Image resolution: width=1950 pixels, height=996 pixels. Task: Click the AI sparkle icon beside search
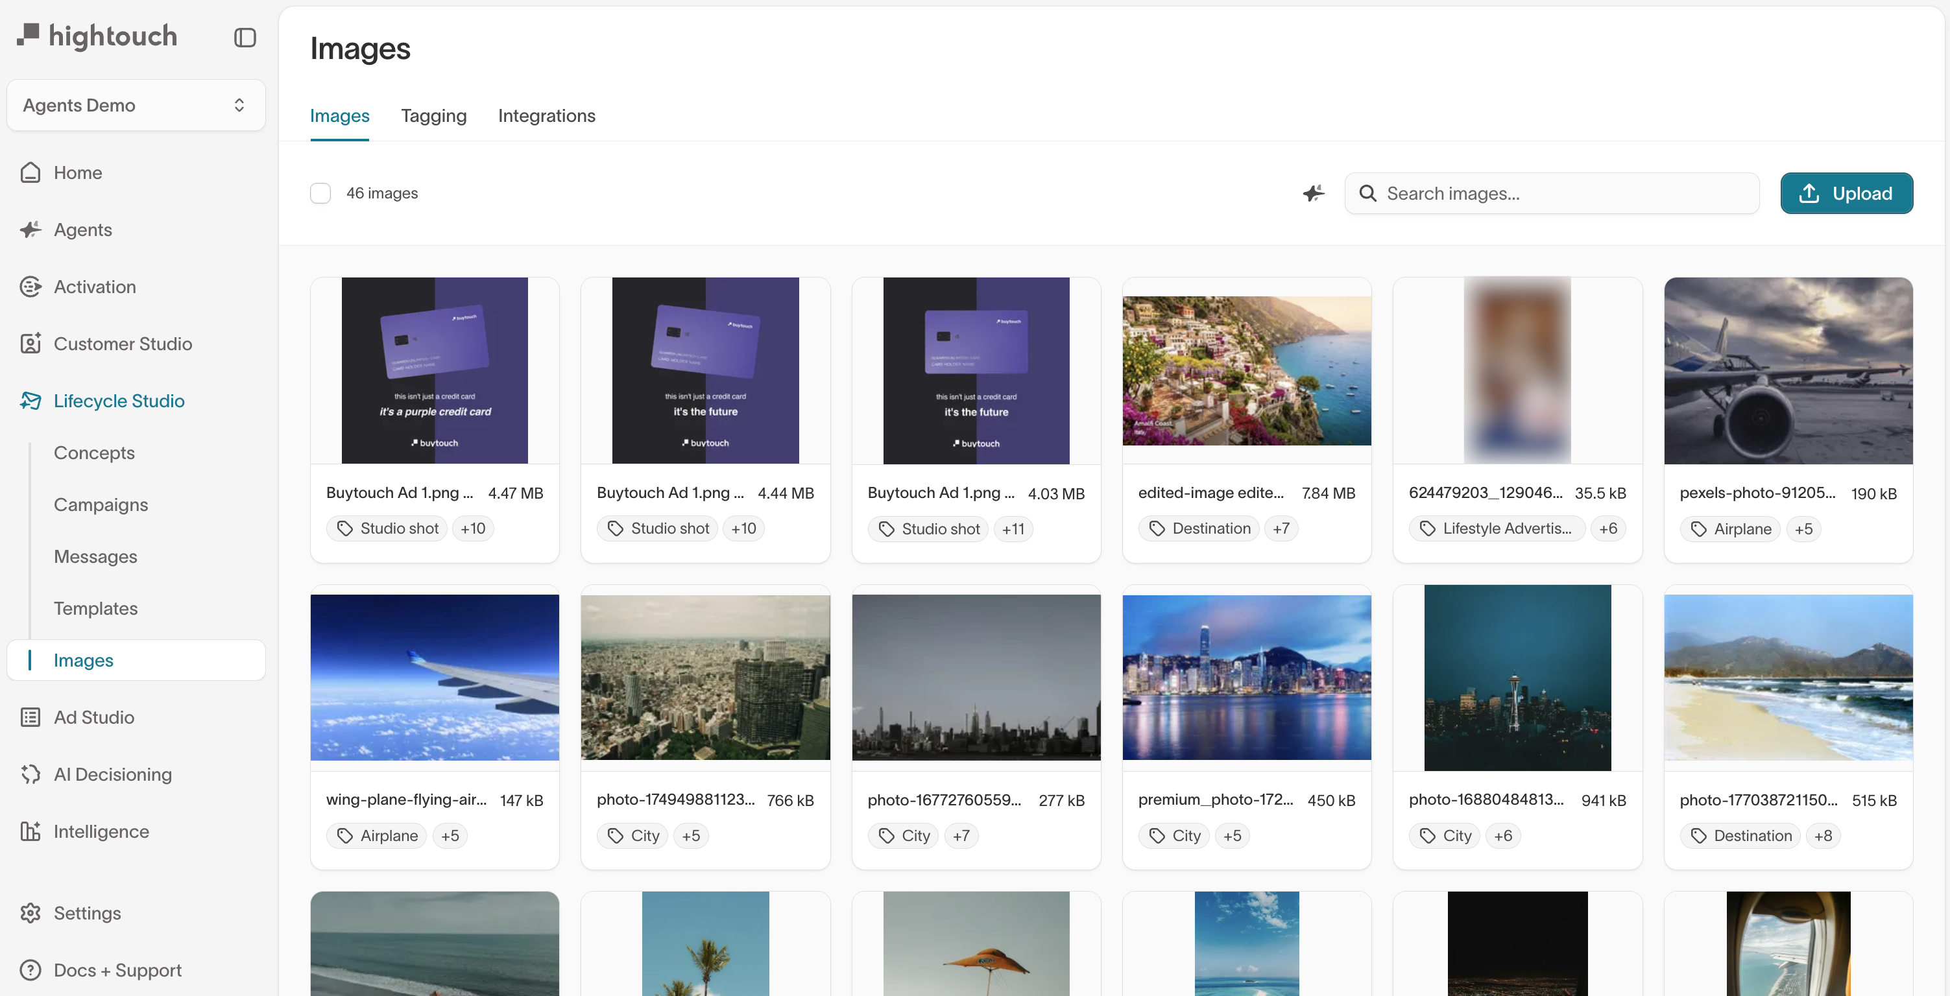(1314, 193)
